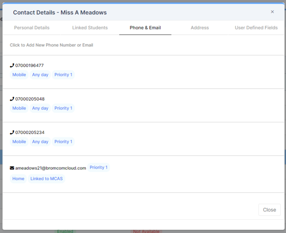Click the Home tag under email
286x233 pixels.
point(18,179)
